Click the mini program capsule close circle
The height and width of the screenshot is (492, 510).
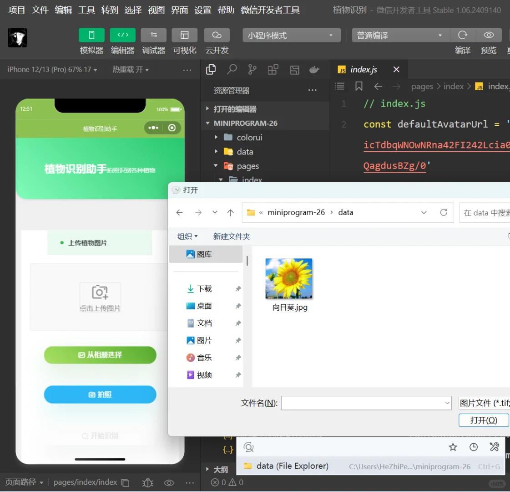[172, 128]
